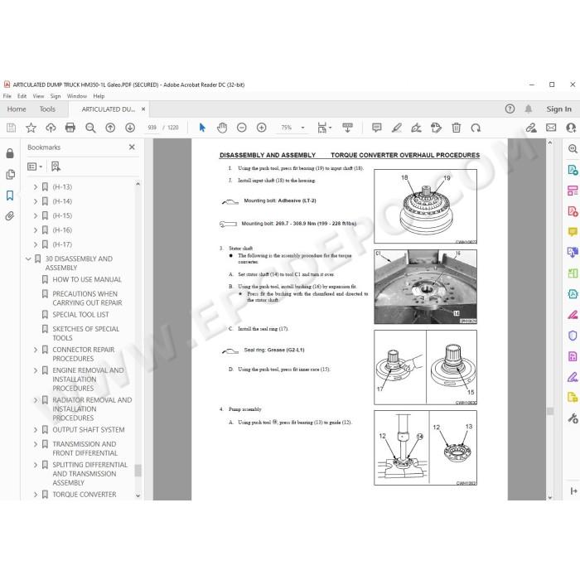The width and height of the screenshot is (580, 580).
Task: Go to next page arrow
Action: click(x=130, y=128)
